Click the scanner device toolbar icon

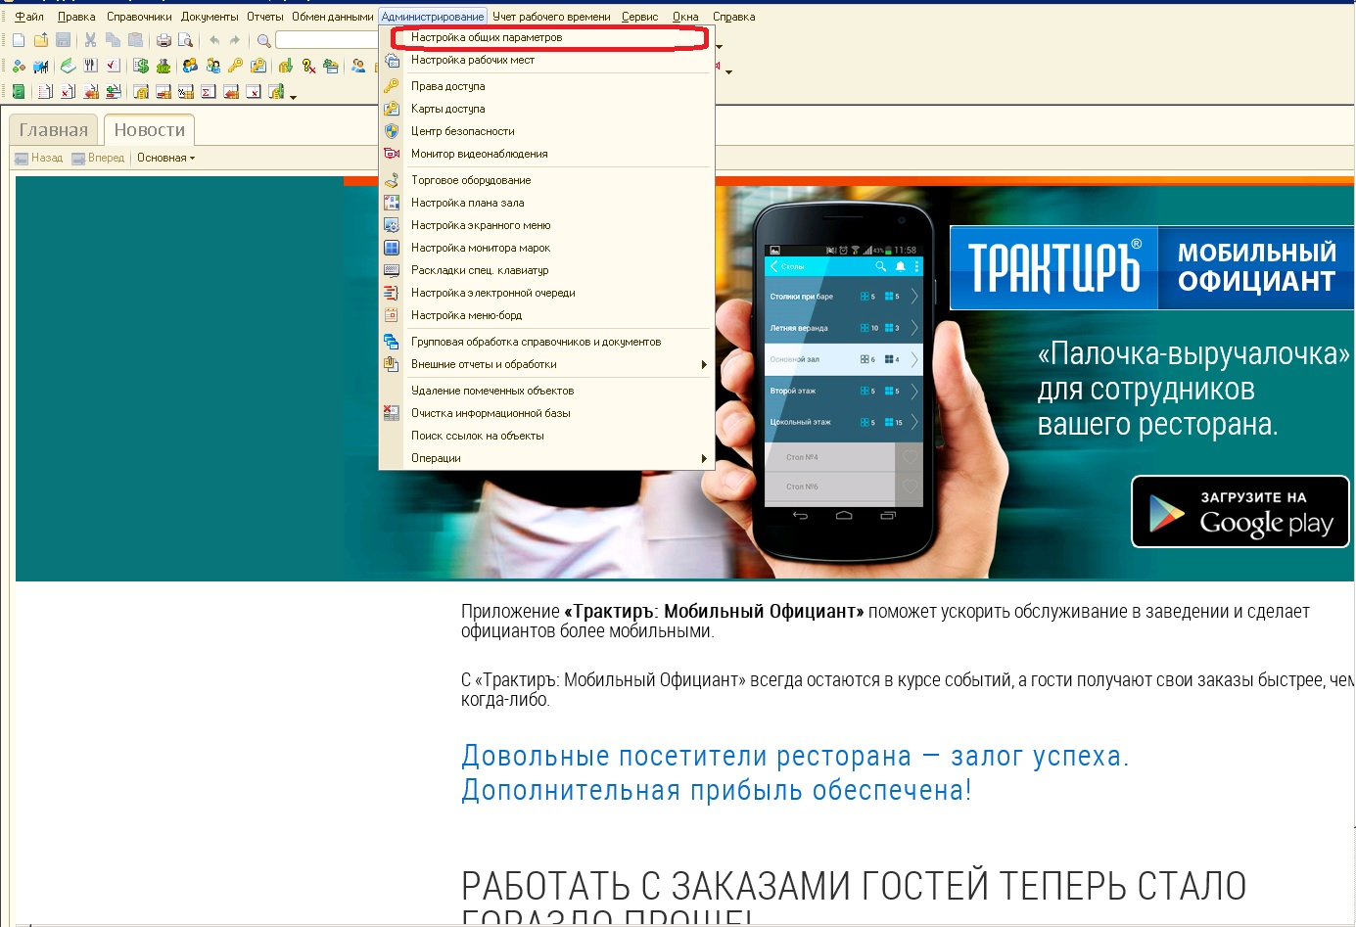69,66
